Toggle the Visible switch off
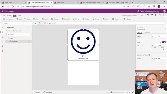The image size is (167, 94). click(x=164, y=42)
